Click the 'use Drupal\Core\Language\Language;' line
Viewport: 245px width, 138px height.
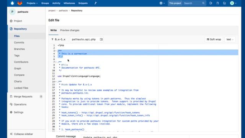coord(79,76)
